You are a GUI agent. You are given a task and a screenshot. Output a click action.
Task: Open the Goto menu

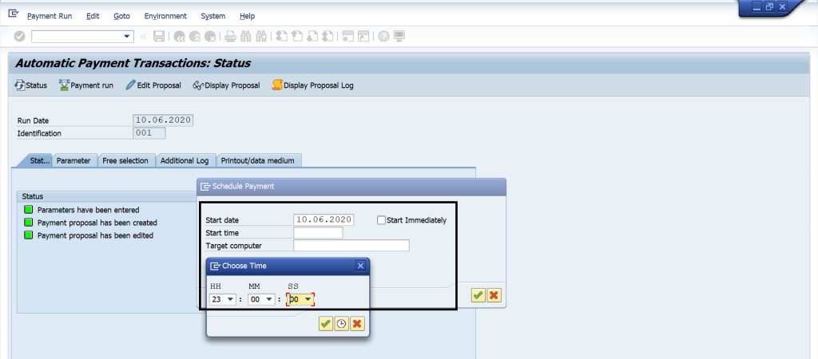tap(121, 16)
